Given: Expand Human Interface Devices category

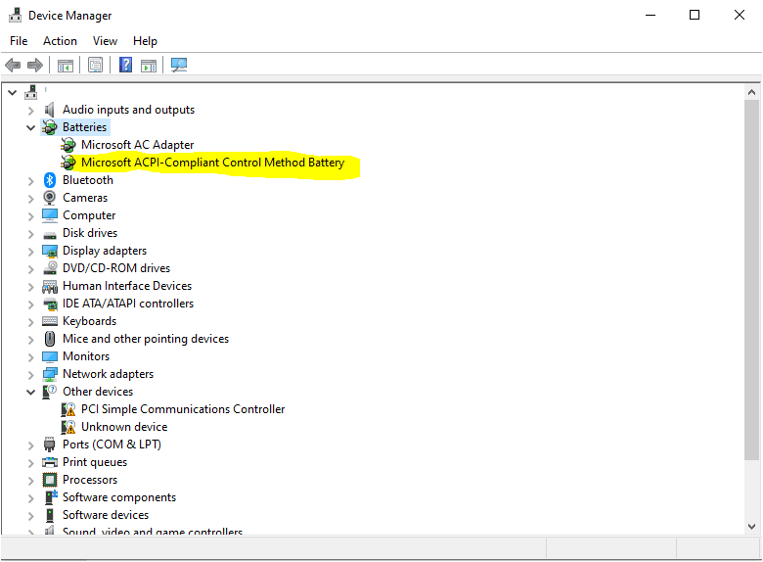Looking at the screenshot, I should coord(30,287).
